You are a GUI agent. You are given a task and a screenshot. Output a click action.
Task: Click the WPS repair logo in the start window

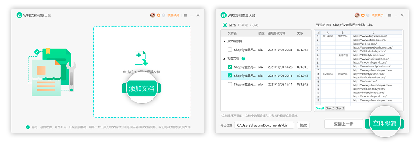[19, 15]
